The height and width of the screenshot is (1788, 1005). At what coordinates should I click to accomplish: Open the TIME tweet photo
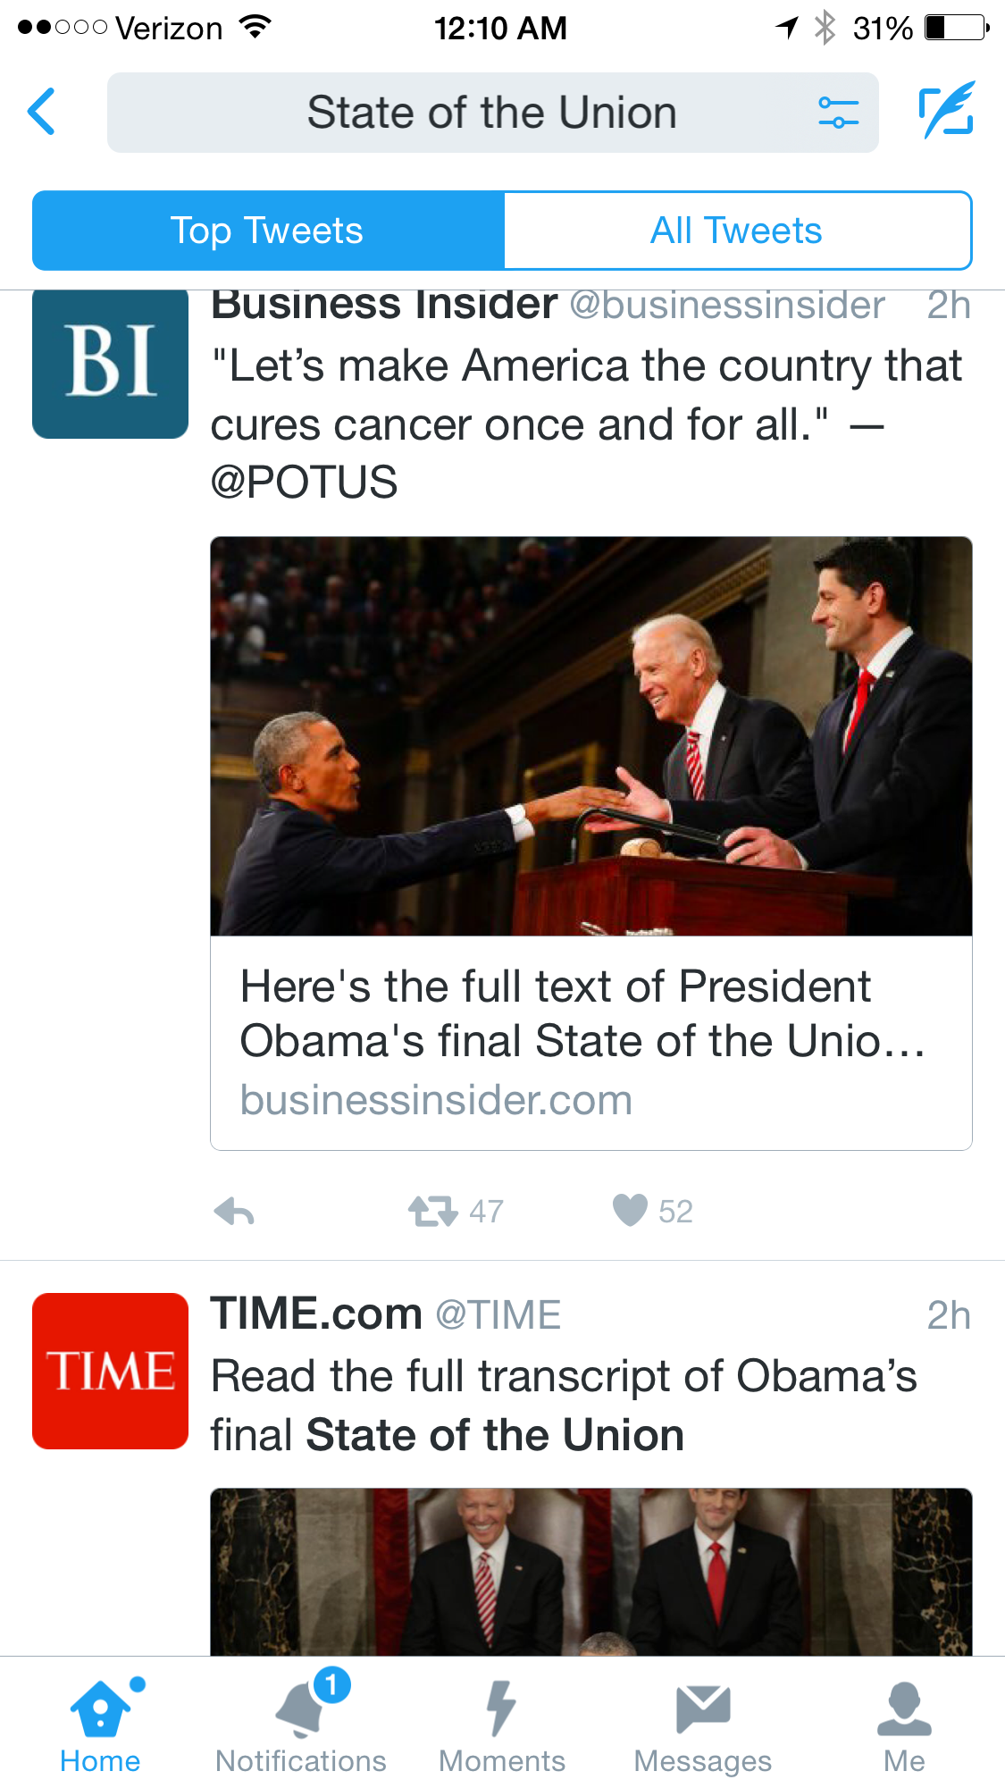590,1571
